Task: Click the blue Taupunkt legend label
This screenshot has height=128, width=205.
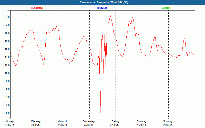Action: tap(102, 8)
